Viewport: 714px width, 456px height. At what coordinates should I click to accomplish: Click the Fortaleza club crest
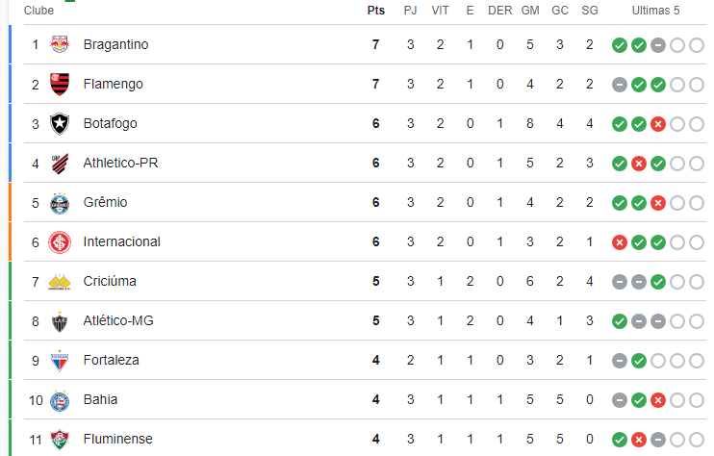click(60, 361)
